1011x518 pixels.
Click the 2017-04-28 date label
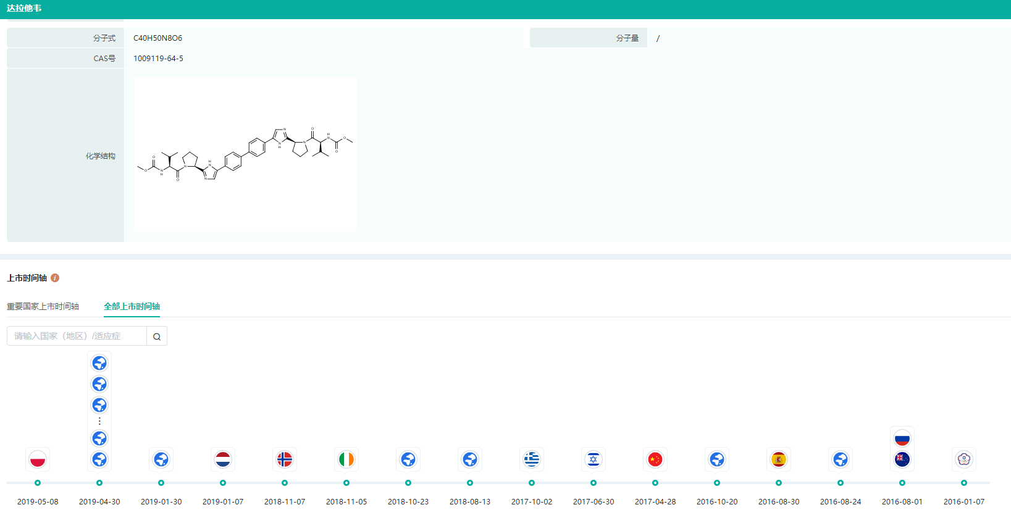pos(655,502)
